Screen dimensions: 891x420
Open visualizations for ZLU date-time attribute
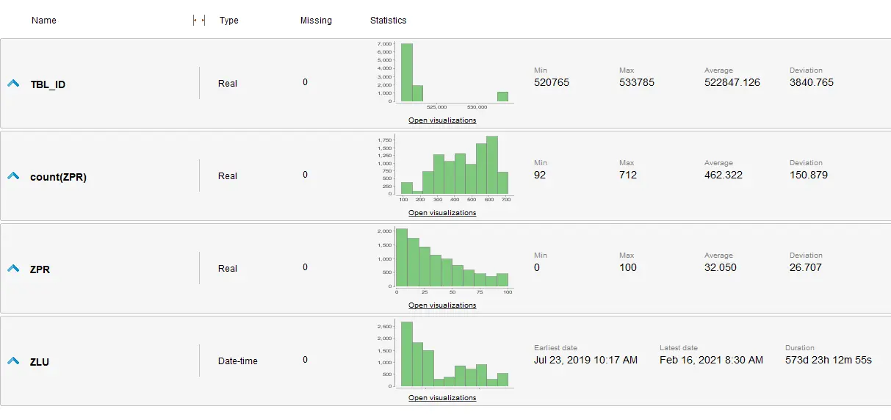(x=442, y=398)
